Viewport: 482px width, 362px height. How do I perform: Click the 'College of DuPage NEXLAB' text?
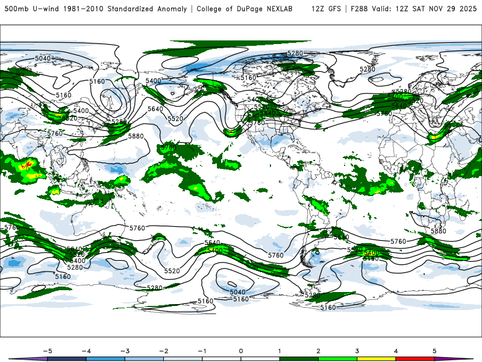pos(245,8)
